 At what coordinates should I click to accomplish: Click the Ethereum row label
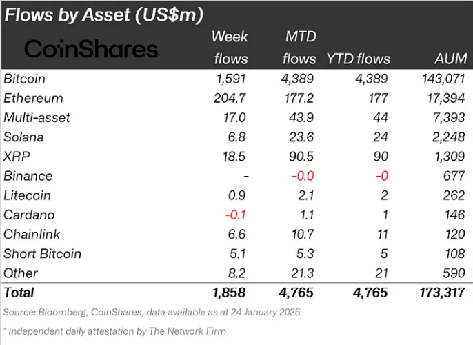pyautogui.click(x=33, y=98)
